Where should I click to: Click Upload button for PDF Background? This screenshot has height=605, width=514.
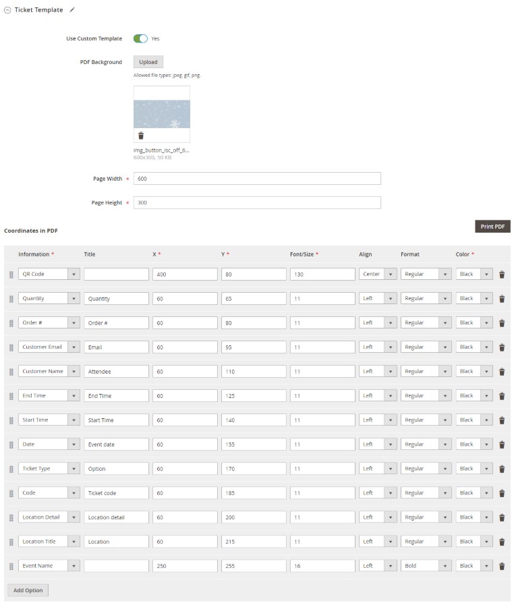pos(148,62)
